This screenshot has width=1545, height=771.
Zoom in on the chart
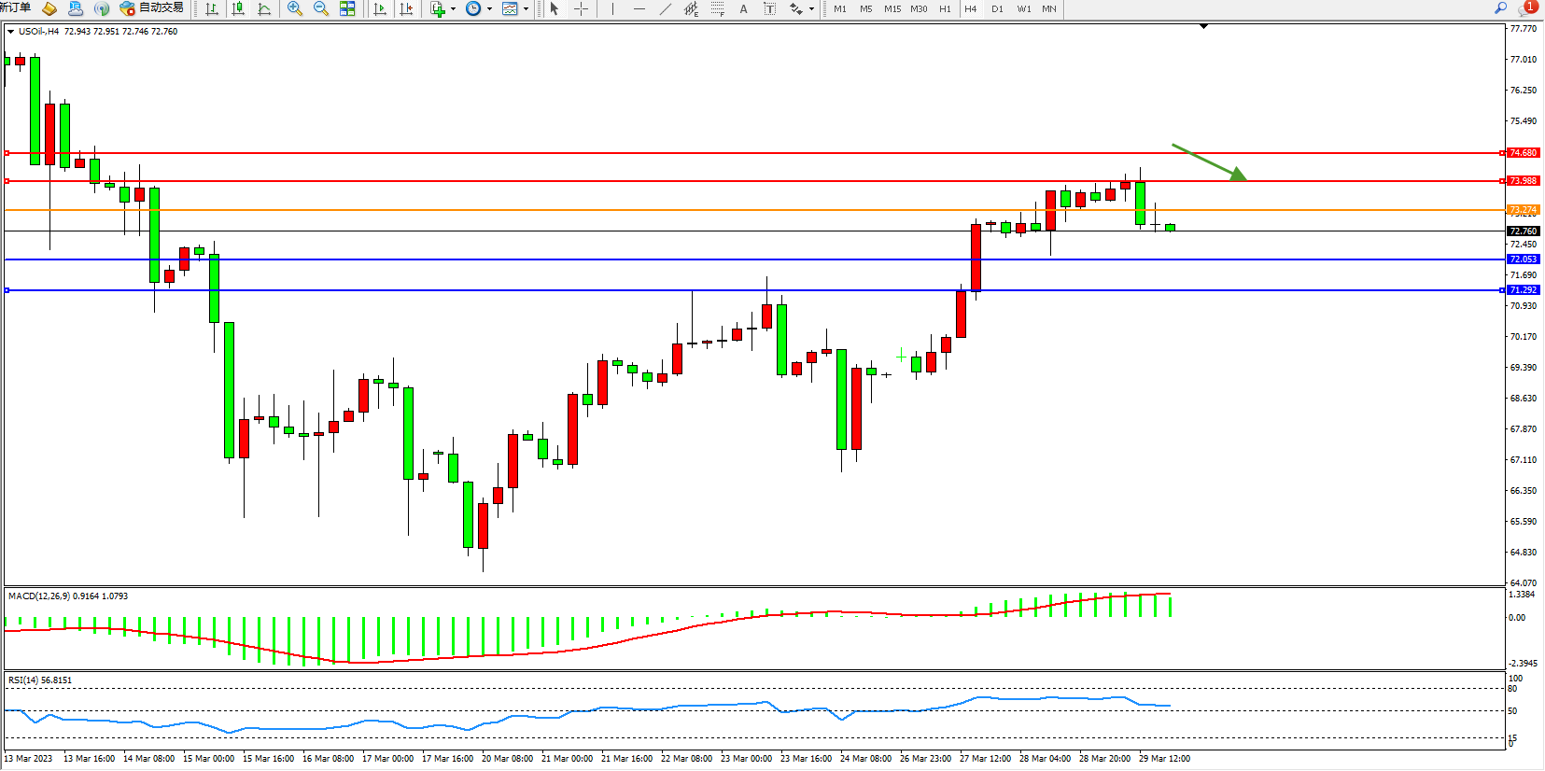(x=295, y=8)
